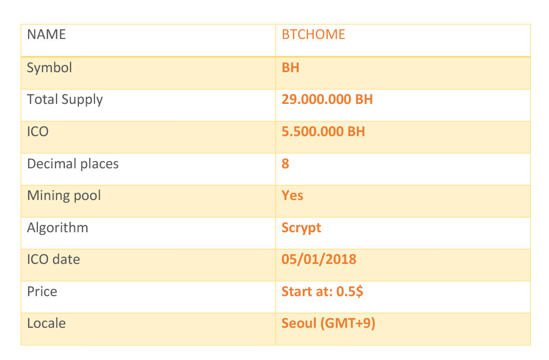549x360 pixels.
Task: Click the Locale row label
Action: (x=46, y=323)
